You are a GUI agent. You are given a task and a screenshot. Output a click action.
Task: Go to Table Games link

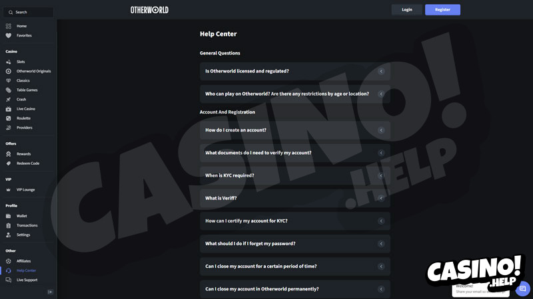click(27, 90)
